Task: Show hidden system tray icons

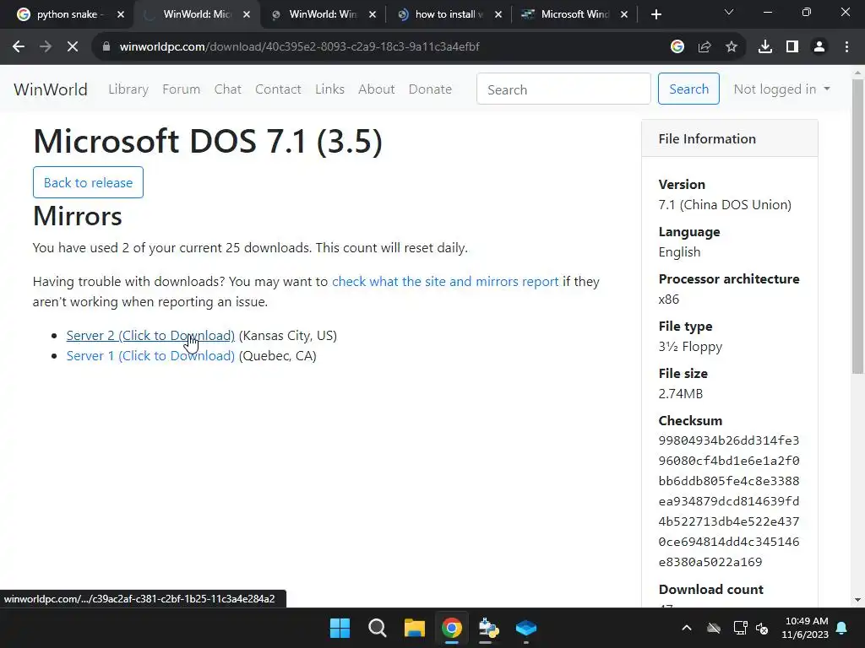Action: click(687, 628)
